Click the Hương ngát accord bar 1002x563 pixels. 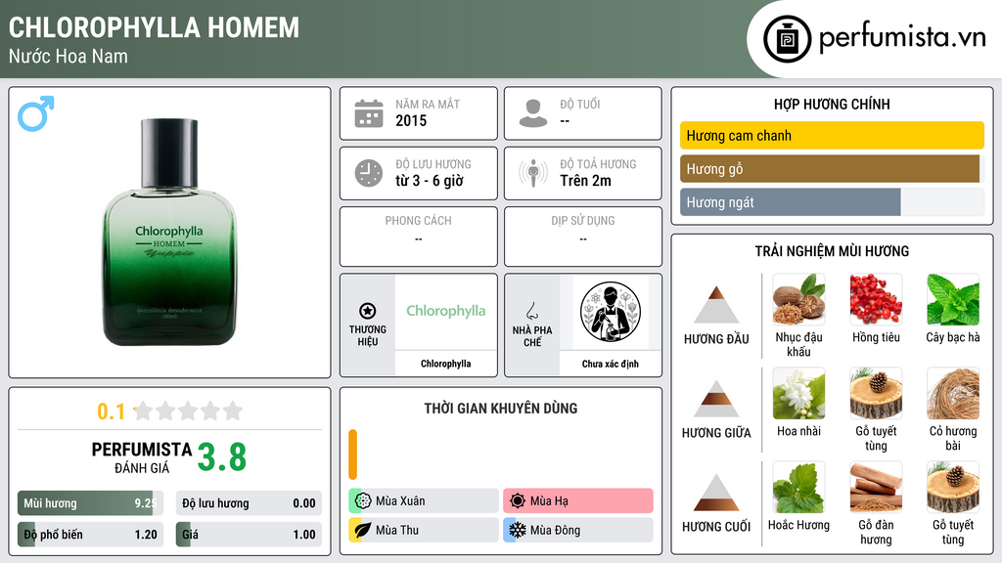[832, 201]
